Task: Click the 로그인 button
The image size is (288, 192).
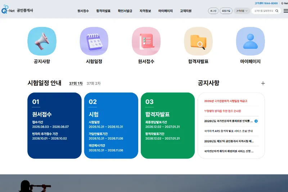Action: coord(213,11)
